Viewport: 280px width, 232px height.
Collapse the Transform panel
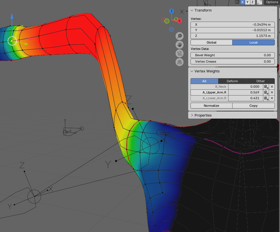tap(192, 10)
